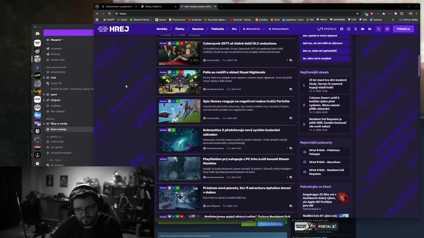Add a server with Discord plus icon
The height and width of the screenshot is (238, 424).
(x=37, y=164)
